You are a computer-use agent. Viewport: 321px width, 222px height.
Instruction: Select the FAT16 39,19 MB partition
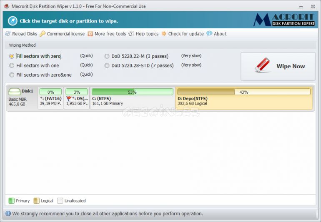(x=50, y=98)
